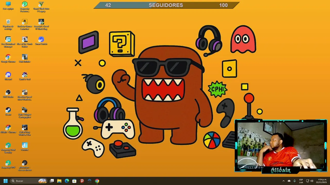This screenshot has height=185, width=330.
Task: Select the Rockstar Games Launcher shortcut
Action: click(x=25, y=24)
